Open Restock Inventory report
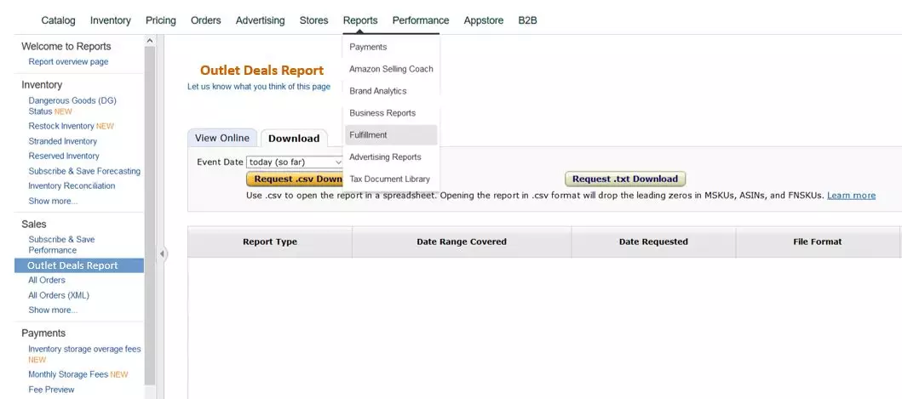This screenshot has height=399, width=902. tap(61, 126)
